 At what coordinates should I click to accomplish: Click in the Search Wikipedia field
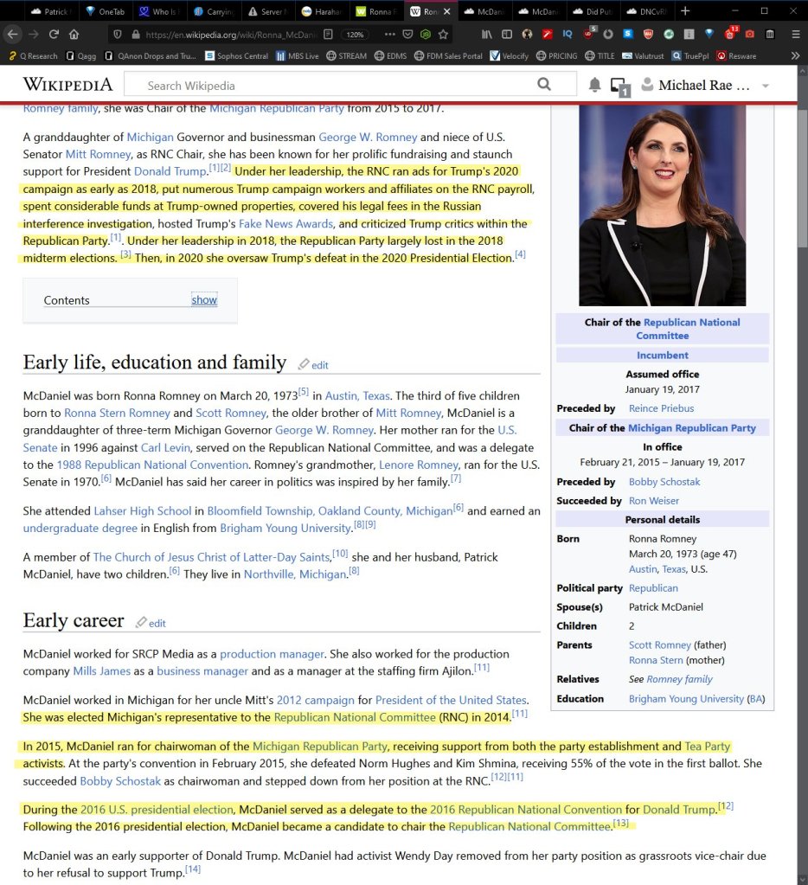(329, 85)
